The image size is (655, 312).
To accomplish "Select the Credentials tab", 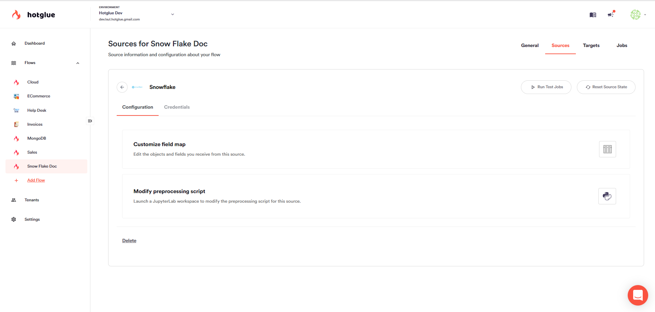I will coord(177,107).
